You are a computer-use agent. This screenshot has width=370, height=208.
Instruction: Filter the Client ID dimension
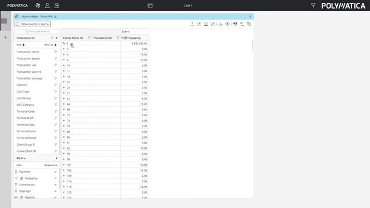[55, 85]
